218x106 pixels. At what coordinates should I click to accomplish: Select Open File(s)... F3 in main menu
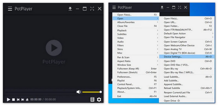point(136,15)
